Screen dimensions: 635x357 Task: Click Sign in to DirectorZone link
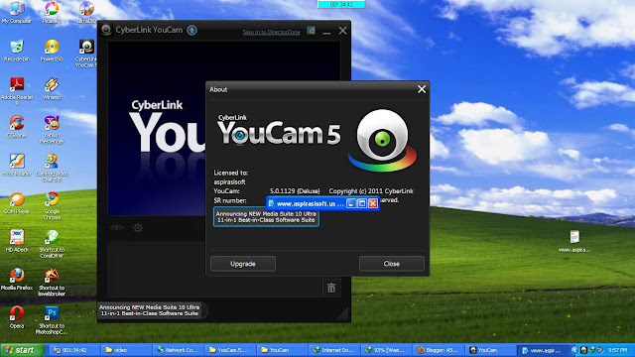click(x=271, y=32)
